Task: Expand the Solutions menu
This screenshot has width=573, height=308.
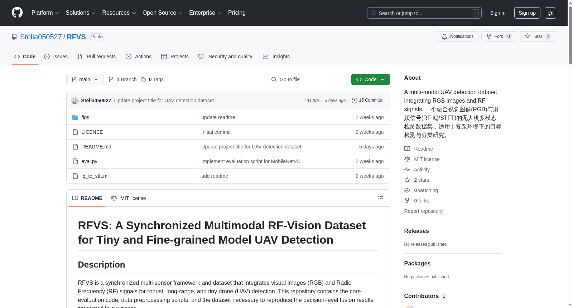Action: point(81,13)
